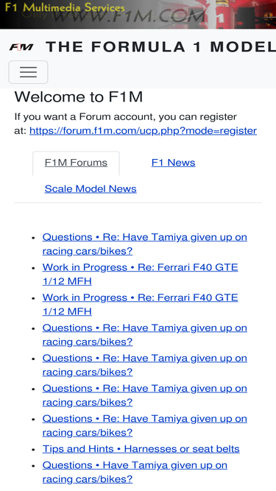The height and width of the screenshot is (491, 276).
Task: Click the Welcome to F1M heading
Action: coord(79,96)
